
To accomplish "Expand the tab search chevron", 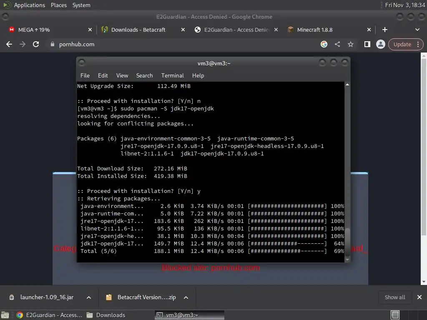I will [417, 30].
